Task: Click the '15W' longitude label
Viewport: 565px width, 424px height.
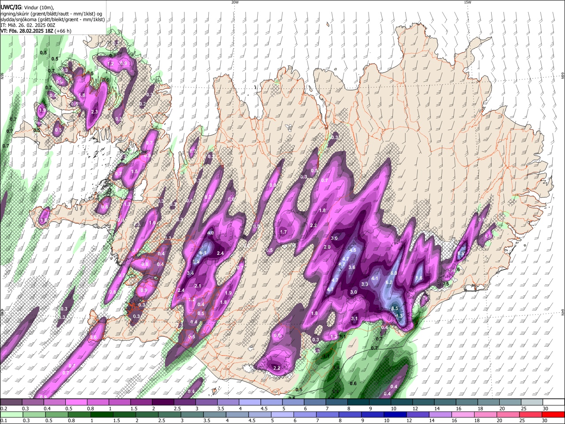Action: 467,2
